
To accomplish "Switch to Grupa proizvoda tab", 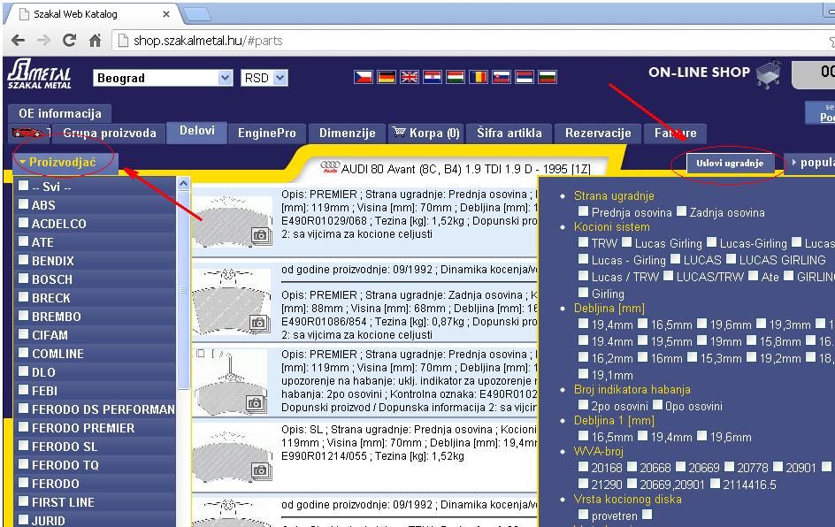I will [109, 134].
